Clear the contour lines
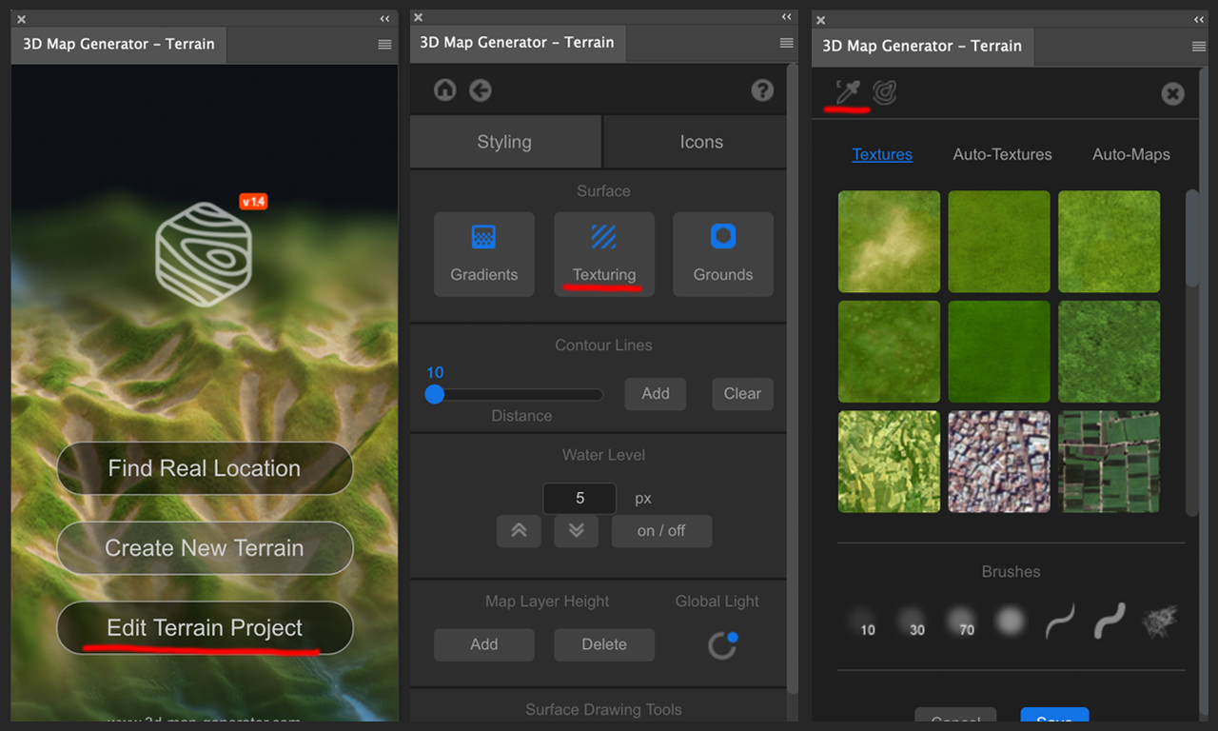The image size is (1218, 731). pos(742,394)
